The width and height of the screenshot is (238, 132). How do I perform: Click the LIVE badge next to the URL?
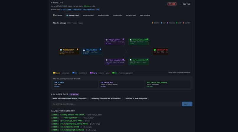point(97,9)
